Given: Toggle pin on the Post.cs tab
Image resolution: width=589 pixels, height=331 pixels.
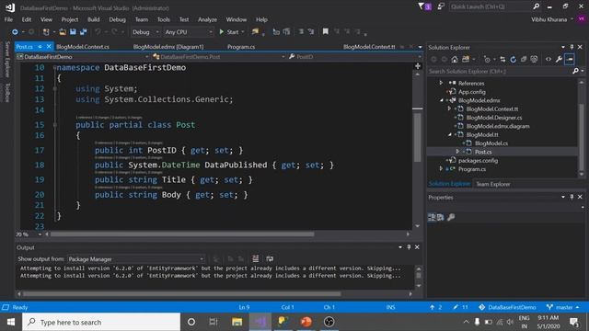Looking at the screenshot, I should pos(40,47).
